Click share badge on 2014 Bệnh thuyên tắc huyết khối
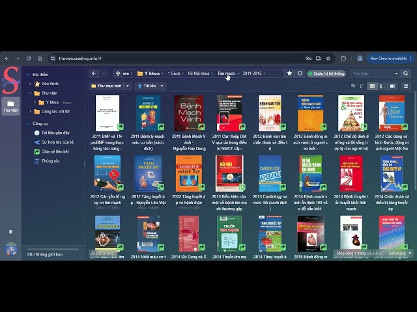This screenshot has height=312, width=417. 364,187
